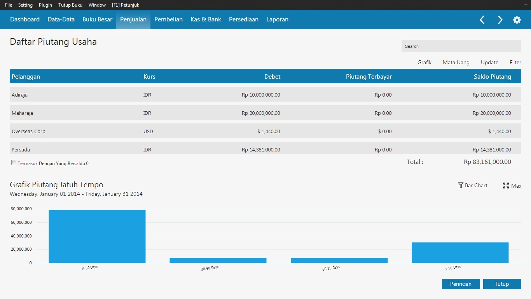Open the settings gear icon
Screen dimensions: 531x299
[x=517, y=20]
